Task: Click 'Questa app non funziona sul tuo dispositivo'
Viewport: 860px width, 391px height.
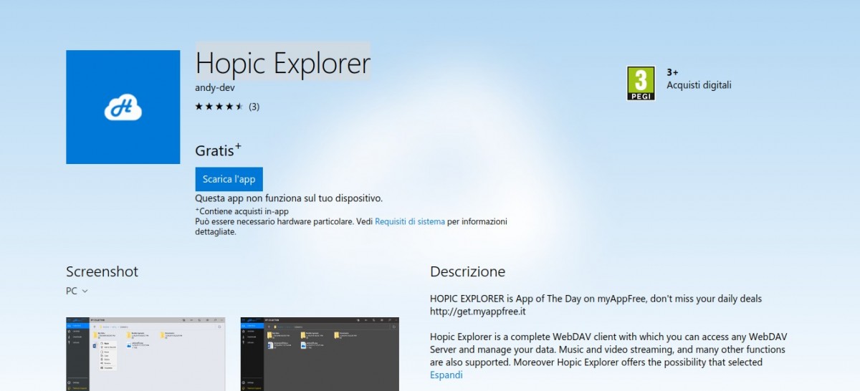Action: pos(289,198)
